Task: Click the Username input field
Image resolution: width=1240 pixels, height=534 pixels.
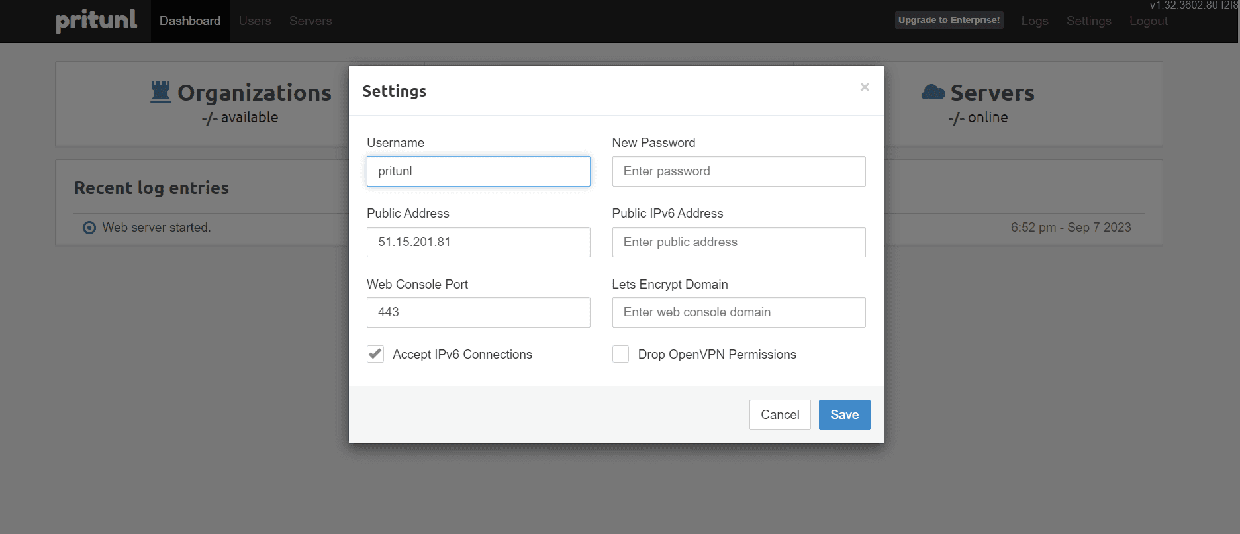Action: click(478, 171)
